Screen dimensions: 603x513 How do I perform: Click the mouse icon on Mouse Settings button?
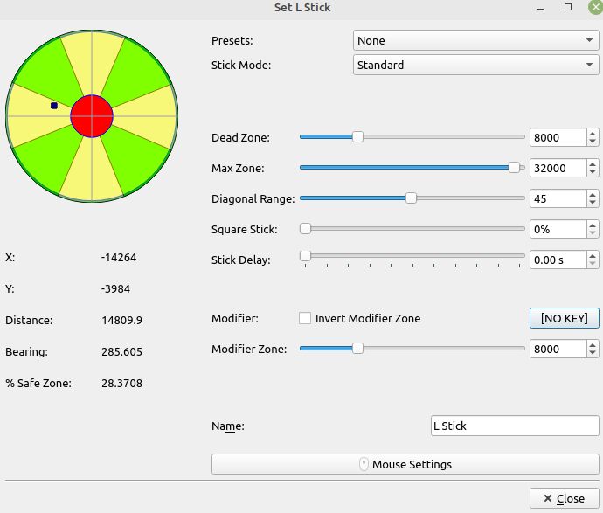(x=364, y=464)
